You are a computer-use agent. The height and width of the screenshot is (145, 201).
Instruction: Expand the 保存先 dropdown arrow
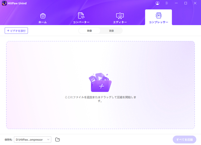click(x=48, y=140)
